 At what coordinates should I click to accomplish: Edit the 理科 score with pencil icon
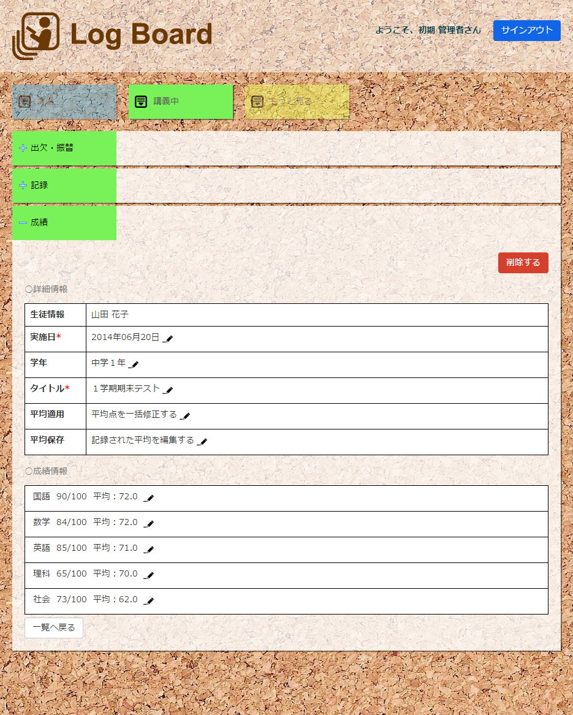click(149, 575)
